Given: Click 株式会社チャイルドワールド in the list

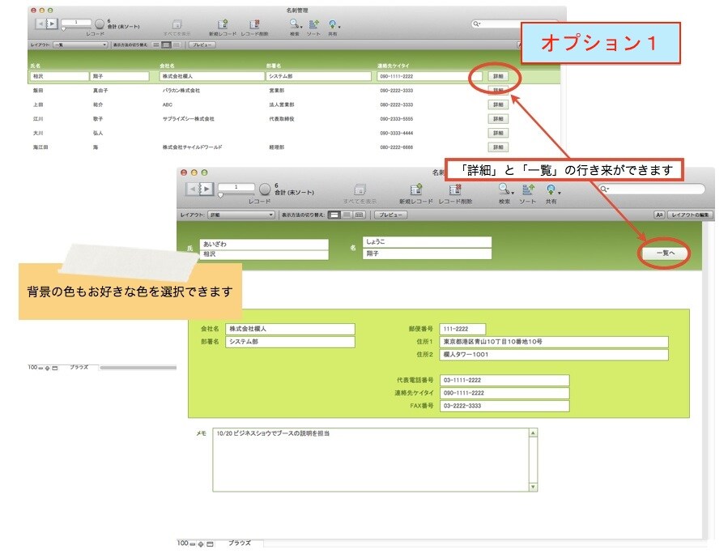Looking at the screenshot, I should pos(192,147).
